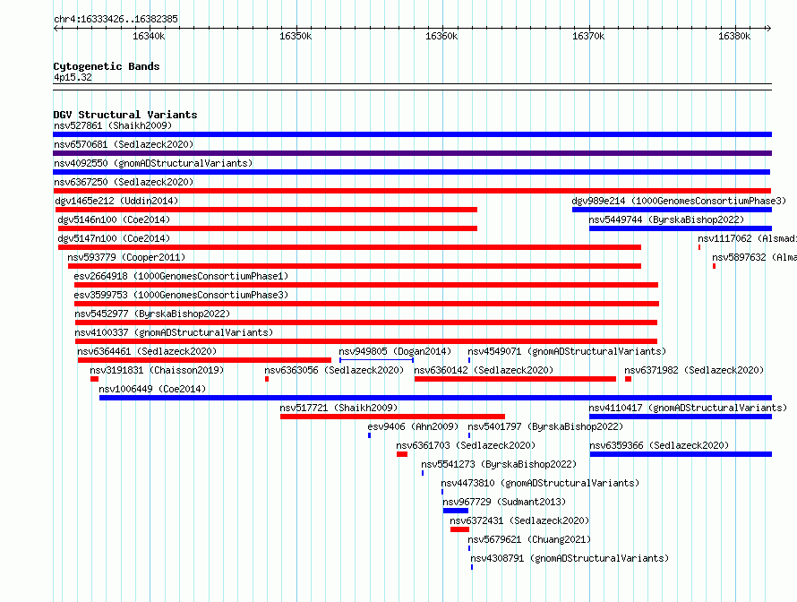Select the nsv6363056 (Sedlazeck2020) label

[x=334, y=370]
